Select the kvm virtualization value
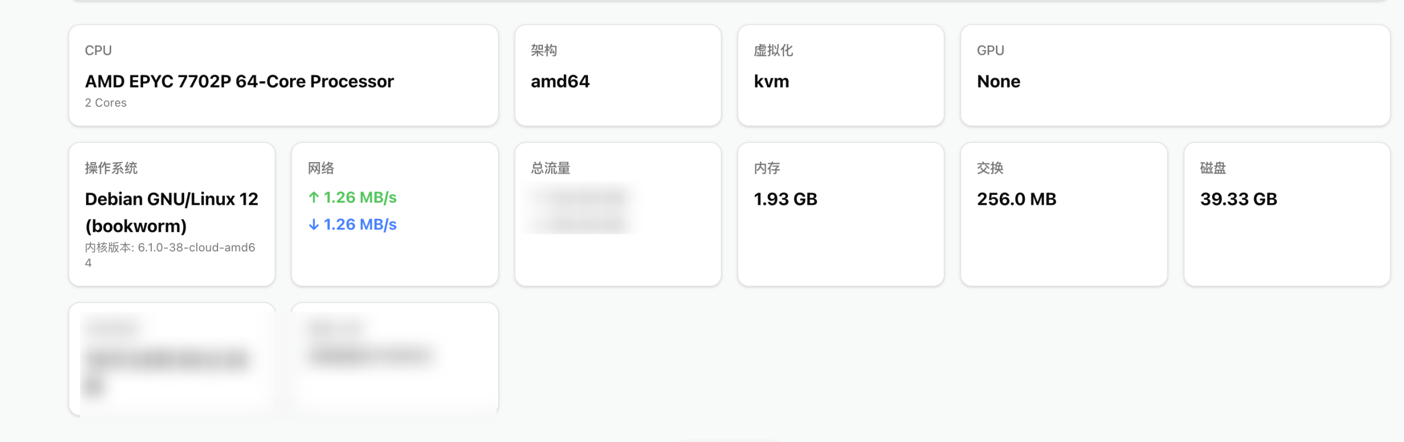The width and height of the screenshot is (1404, 442). coord(772,82)
